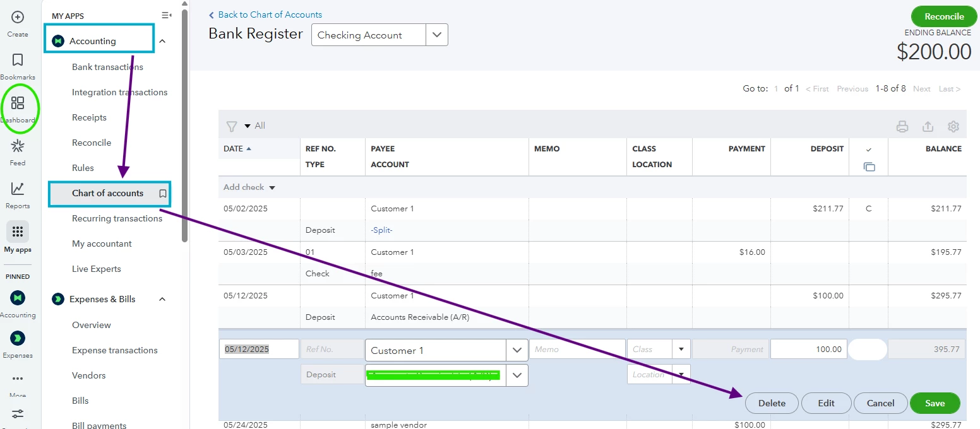Select Chart of accounts menu item
Screen dimensions: 980x429
[x=107, y=193]
